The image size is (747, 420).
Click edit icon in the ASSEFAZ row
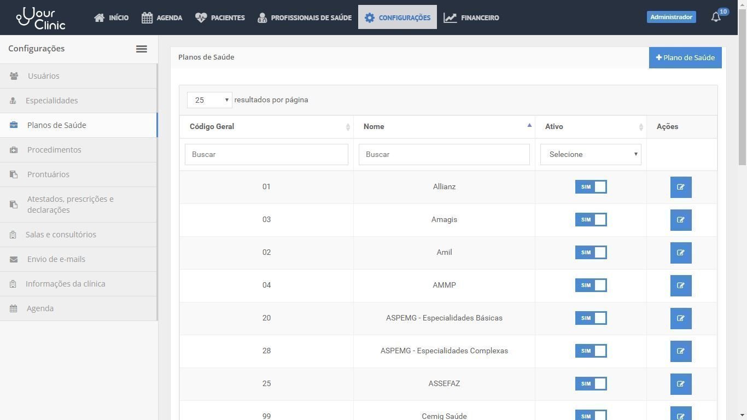pyautogui.click(x=681, y=384)
